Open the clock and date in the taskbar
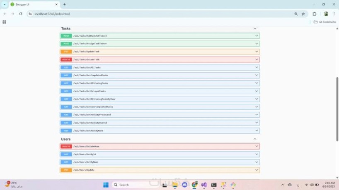This screenshot has height=190, width=339. [x=329, y=185]
